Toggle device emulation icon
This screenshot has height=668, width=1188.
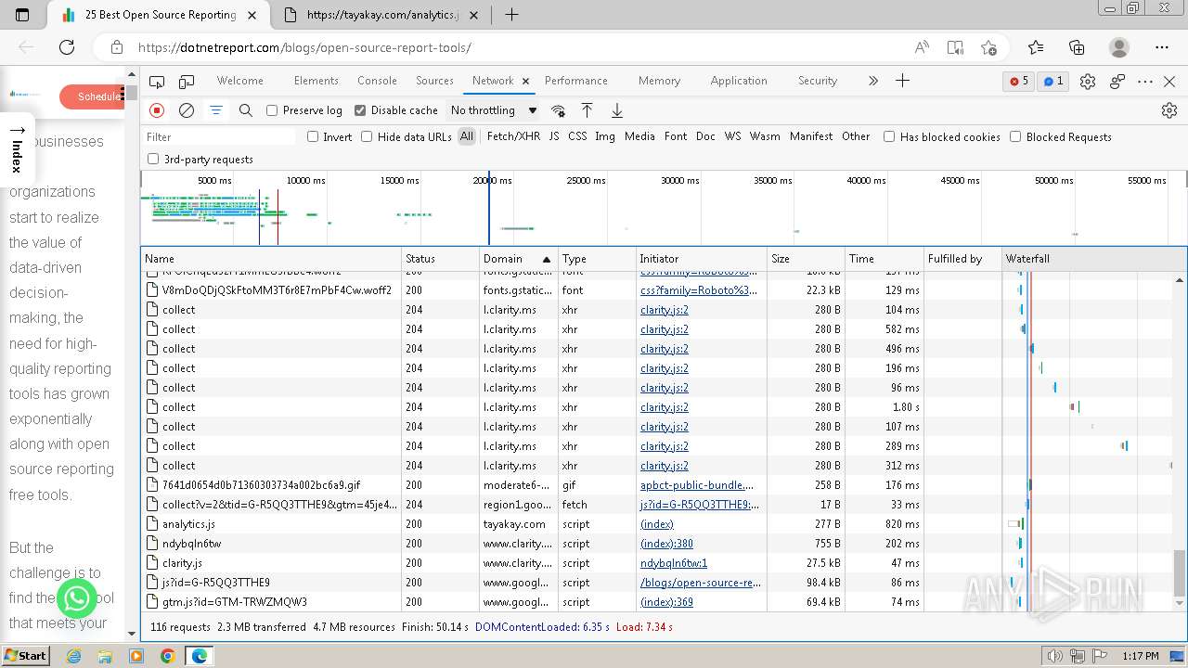[187, 82]
